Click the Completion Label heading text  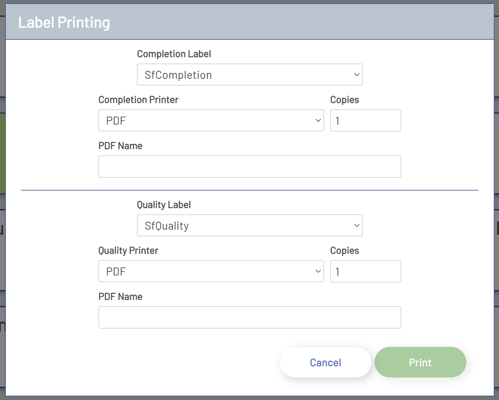pyautogui.click(x=174, y=54)
